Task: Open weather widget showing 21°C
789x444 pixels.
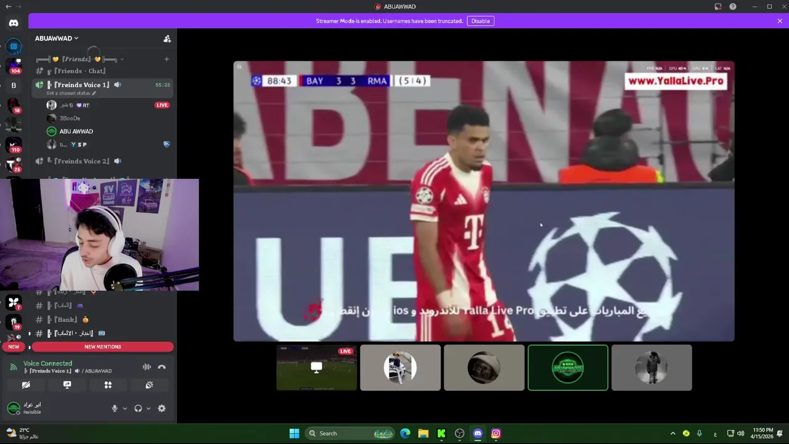Action: click(x=22, y=434)
